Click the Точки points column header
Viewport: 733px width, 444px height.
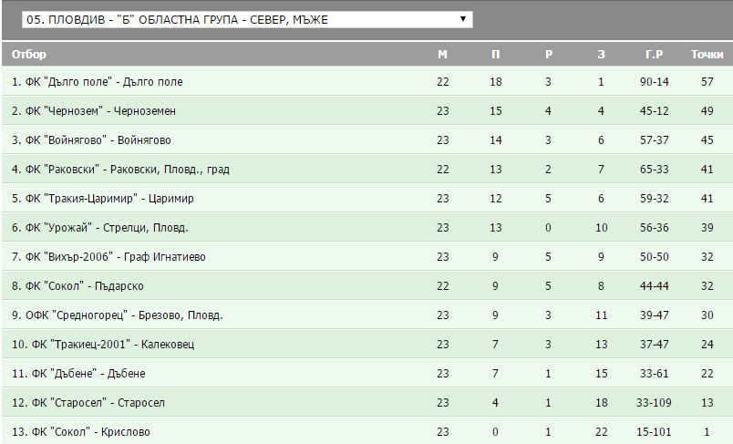[x=707, y=54]
